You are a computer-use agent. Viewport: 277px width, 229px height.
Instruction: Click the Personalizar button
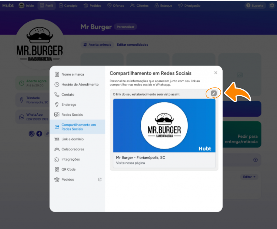[126, 27]
